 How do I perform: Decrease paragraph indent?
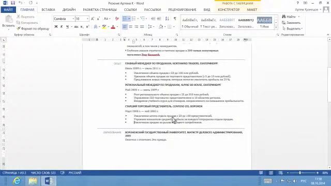[153, 19]
